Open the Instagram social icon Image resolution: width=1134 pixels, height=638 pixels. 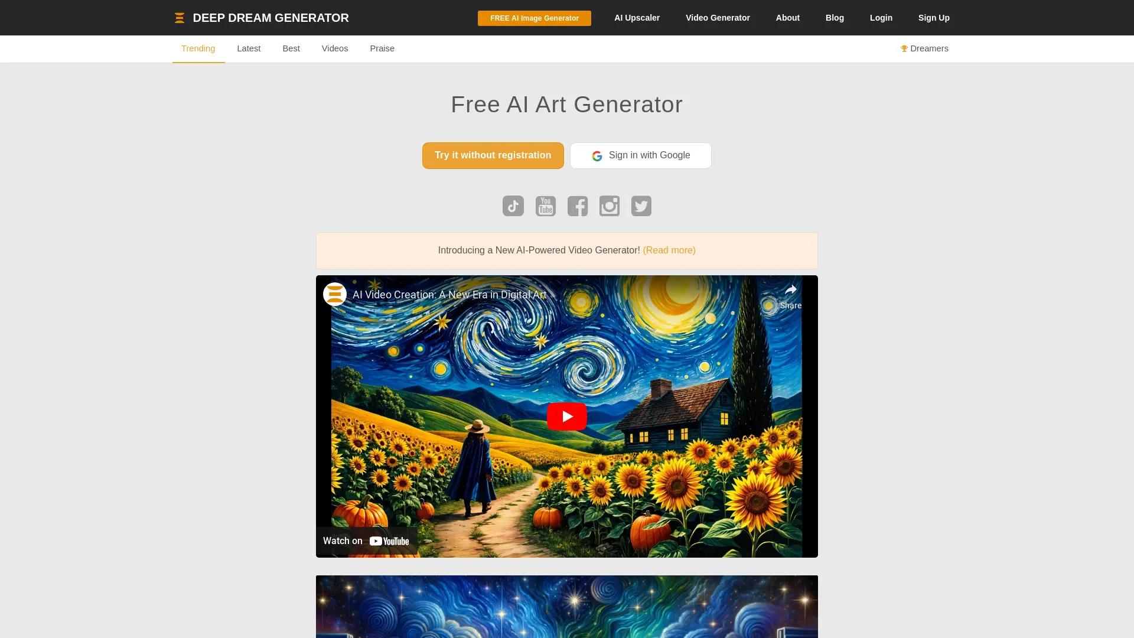coord(609,206)
